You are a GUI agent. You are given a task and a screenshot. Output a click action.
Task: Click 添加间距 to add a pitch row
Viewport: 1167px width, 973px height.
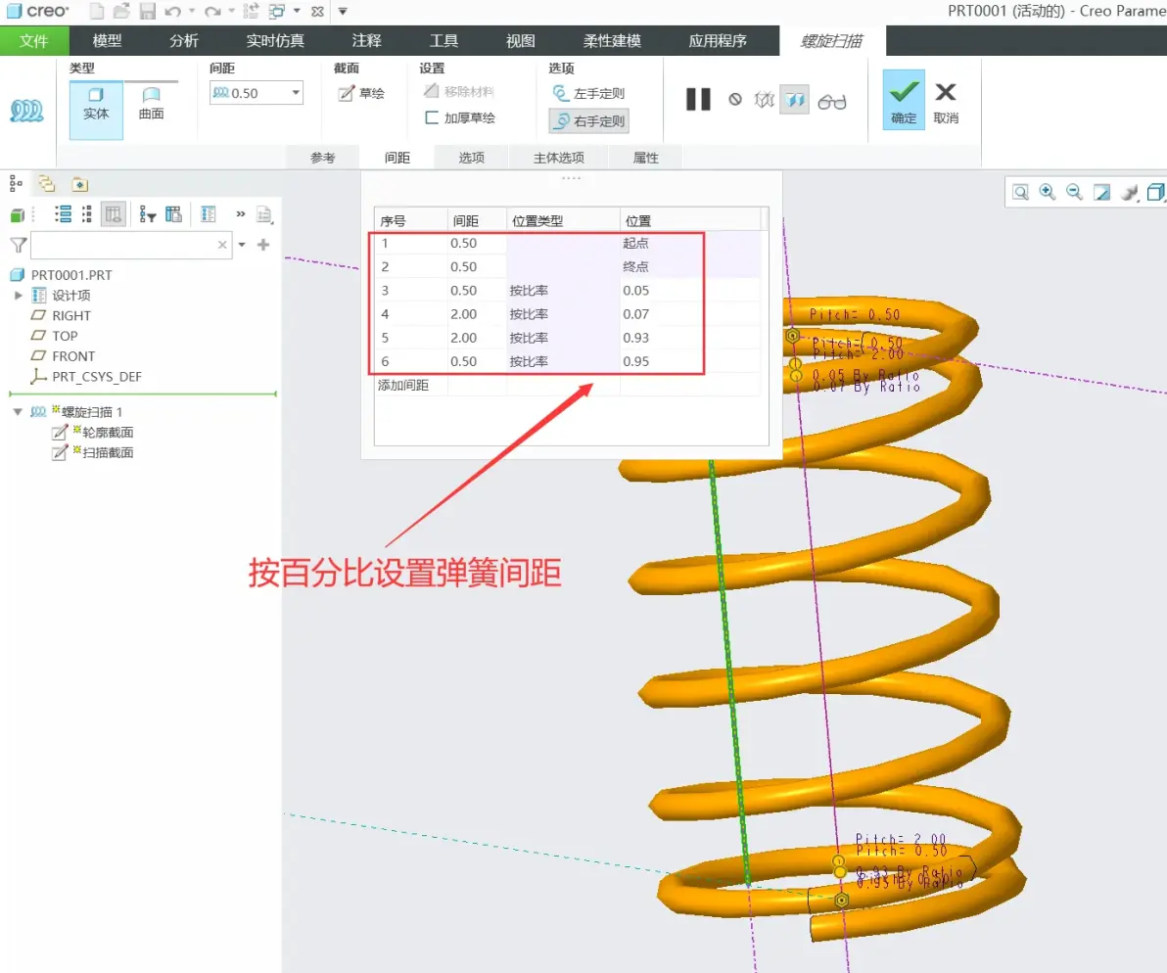[x=403, y=386]
